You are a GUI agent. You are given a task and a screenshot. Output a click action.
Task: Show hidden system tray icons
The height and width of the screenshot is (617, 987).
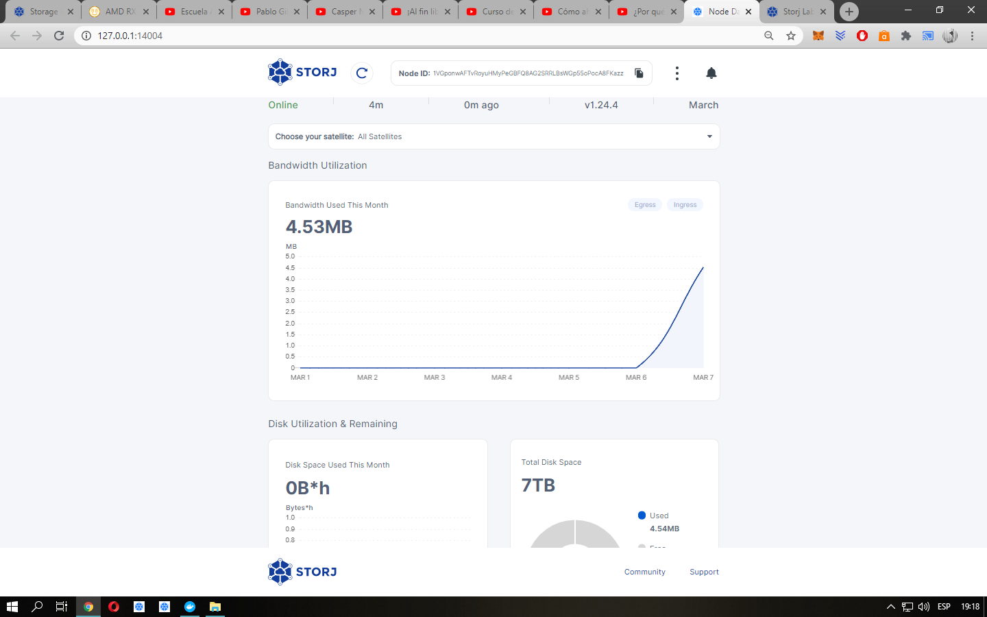890,607
